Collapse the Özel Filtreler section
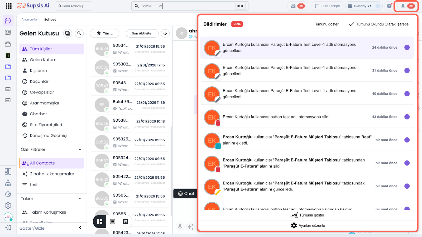The height and width of the screenshot is (237, 422). (x=80, y=150)
